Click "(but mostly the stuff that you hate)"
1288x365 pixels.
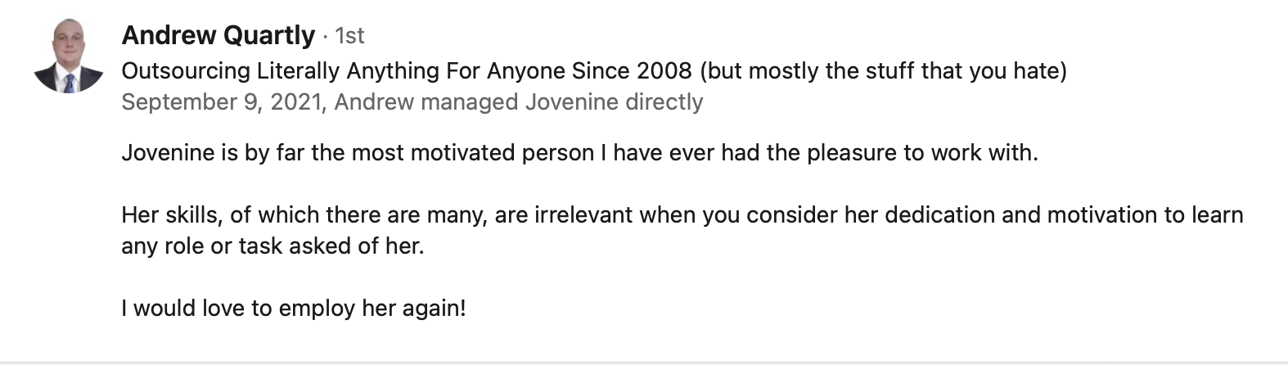883,71
